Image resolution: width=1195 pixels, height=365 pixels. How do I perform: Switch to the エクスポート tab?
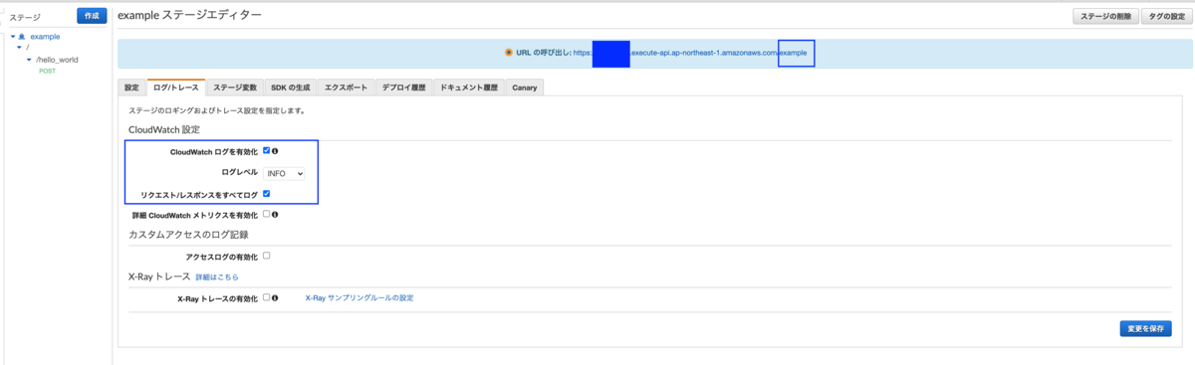(x=346, y=88)
